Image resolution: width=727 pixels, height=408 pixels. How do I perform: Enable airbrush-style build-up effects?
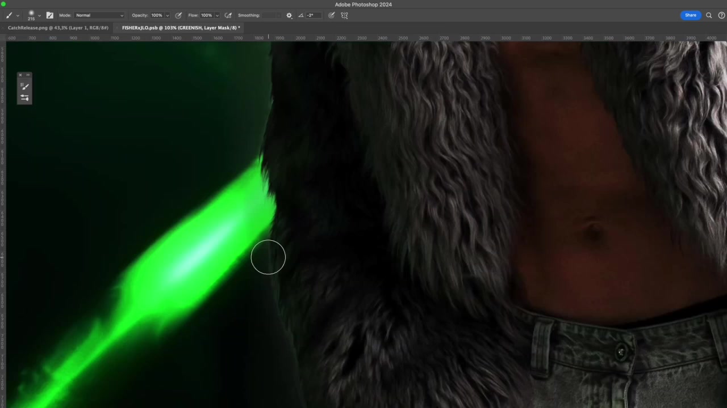(x=228, y=15)
